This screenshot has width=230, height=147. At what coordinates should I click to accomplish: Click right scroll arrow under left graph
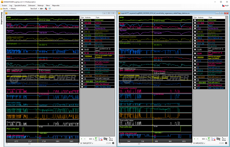pos(78,144)
